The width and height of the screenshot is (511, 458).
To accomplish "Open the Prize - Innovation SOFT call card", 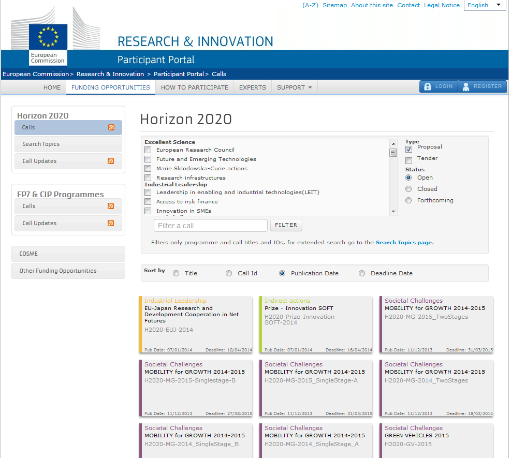I will 316,324.
